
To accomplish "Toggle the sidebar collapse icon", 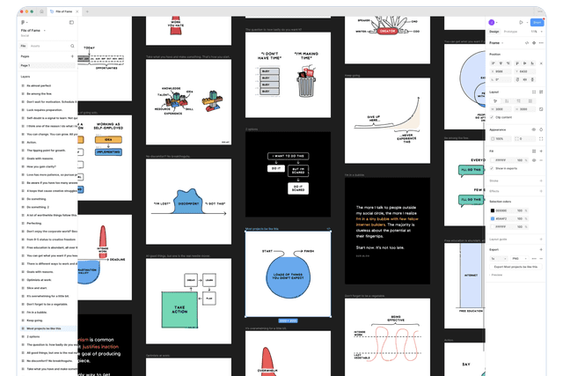I will click(71, 22).
